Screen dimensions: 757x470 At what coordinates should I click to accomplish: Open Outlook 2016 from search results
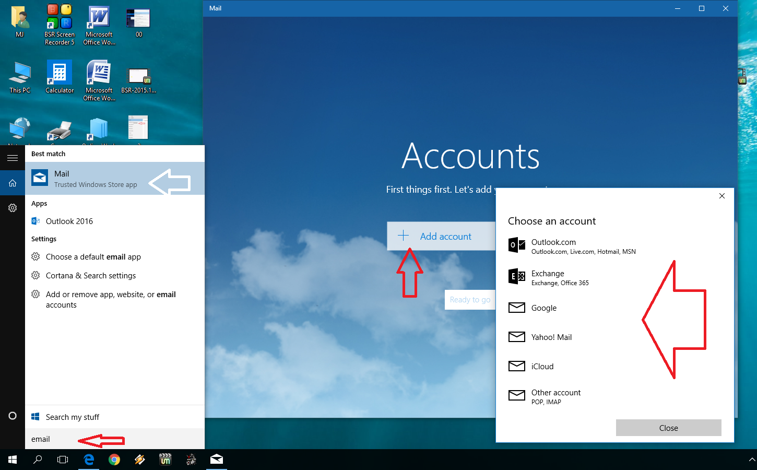[68, 221]
